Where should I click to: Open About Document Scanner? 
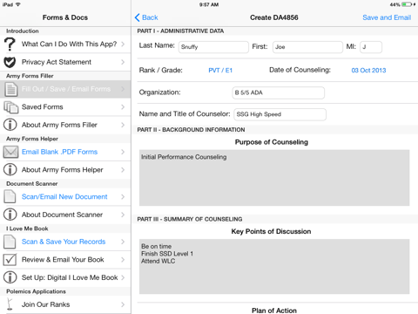coord(65,215)
